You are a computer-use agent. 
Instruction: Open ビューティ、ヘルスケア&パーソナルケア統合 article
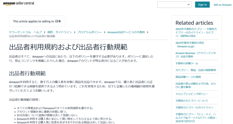point(196,118)
